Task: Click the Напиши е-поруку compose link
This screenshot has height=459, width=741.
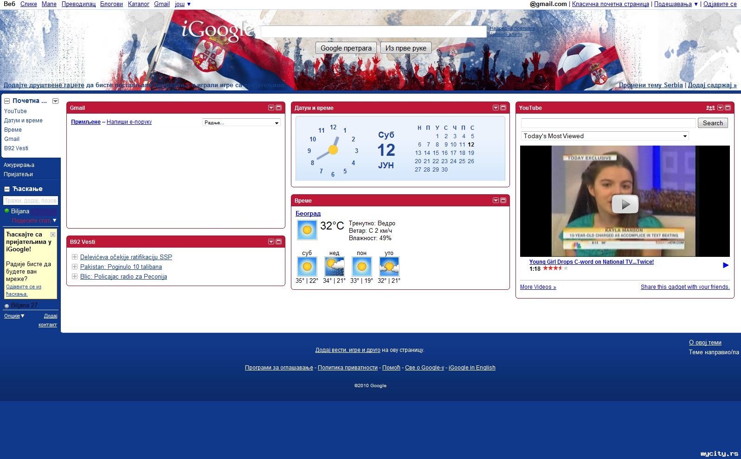Action: [x=129, y=122]
